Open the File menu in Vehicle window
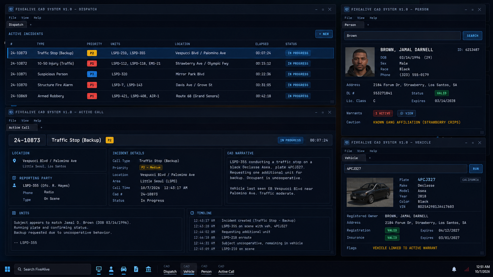The width and height of the screenshot is (493, 277). tap(348, 151)
